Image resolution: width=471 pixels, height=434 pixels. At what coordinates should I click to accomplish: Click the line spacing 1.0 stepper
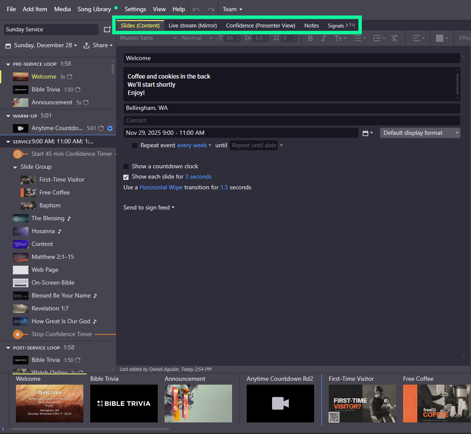(x=266, y=38)
